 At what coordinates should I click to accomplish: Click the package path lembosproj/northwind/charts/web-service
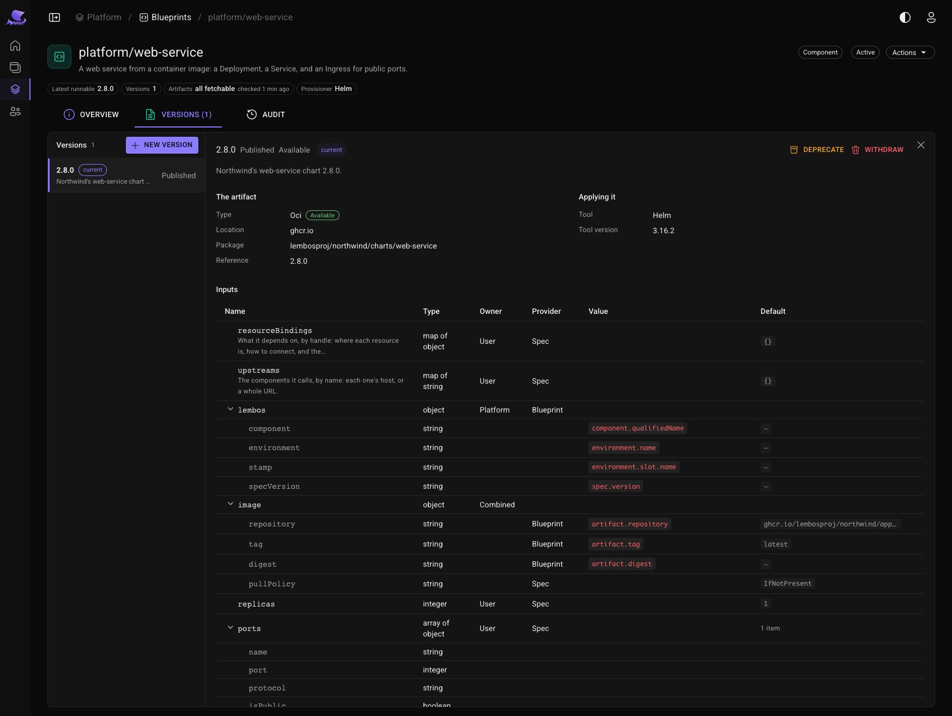coord(363,246)
